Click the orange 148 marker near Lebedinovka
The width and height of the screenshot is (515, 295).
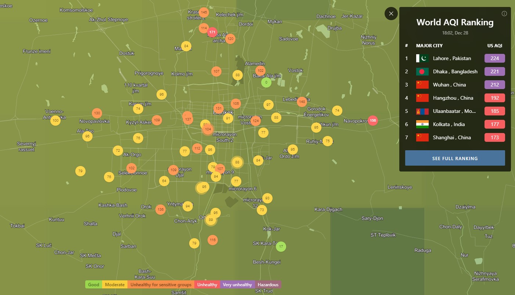tap(302, 102)
